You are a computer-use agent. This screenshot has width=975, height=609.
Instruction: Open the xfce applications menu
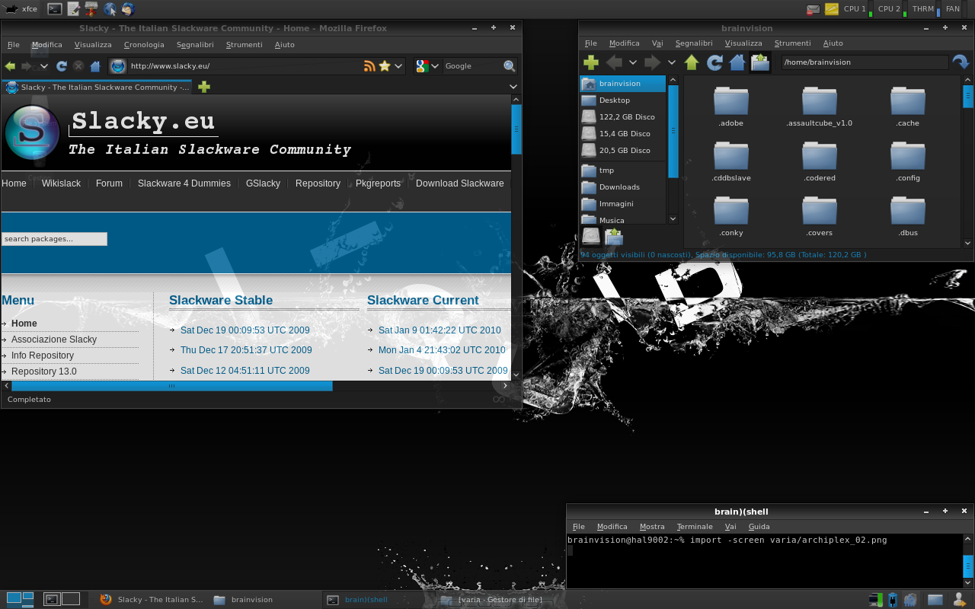pos(21,9)
